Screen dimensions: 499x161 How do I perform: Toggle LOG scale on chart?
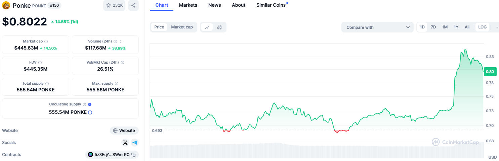[482, 27]
